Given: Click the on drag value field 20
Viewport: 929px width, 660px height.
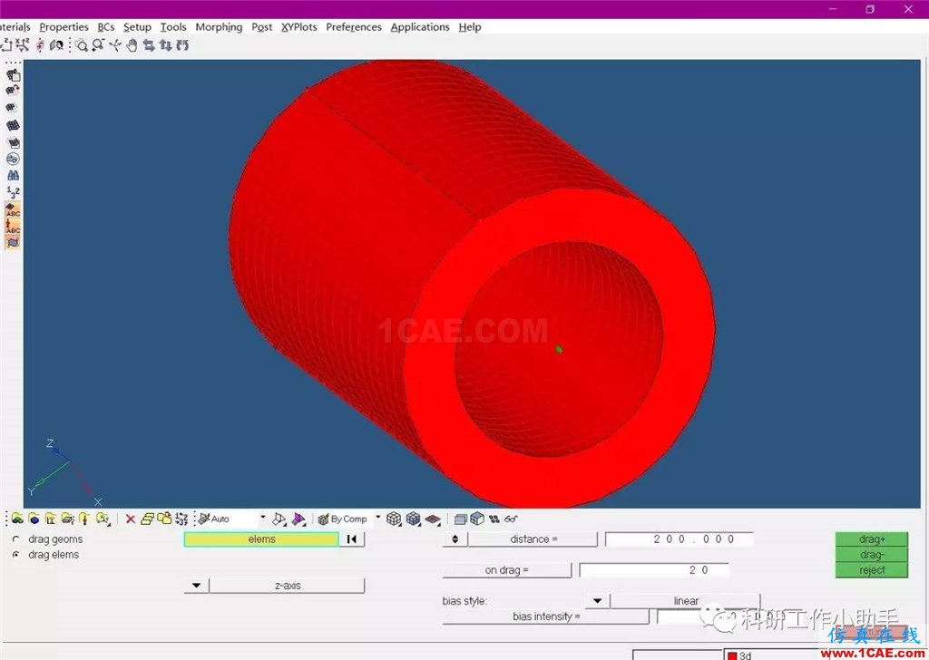Looking at the screenshot, I should click(654, 570).
